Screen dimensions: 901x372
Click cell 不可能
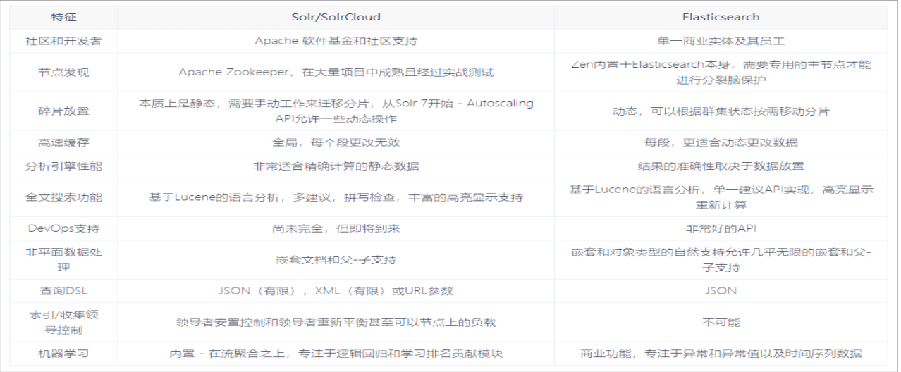[721, 322]
